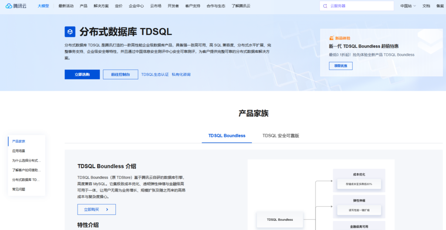The width and height of the screenshot is (446, 230).
Task: Expand the 中国站 region dropdown
Action: 408,6
